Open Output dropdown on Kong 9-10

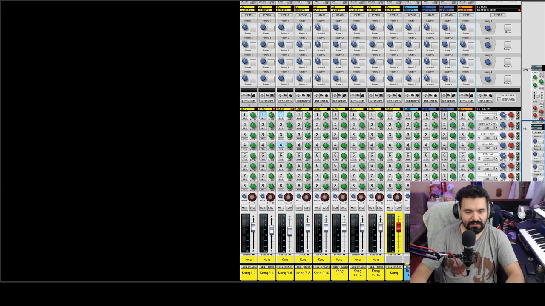pyautogui.click(x=321, y=255)
